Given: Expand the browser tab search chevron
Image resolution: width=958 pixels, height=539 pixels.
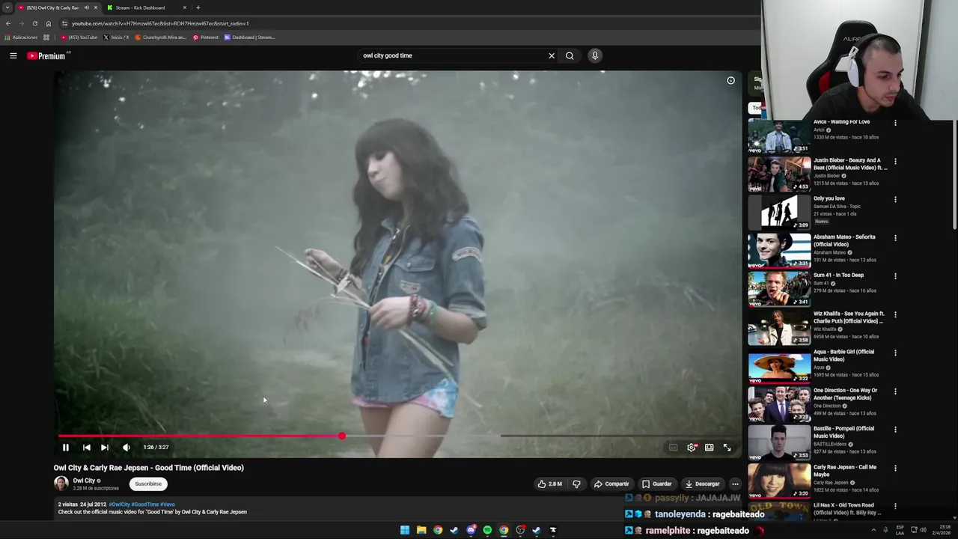Looking at the screenshot, I should point(7,7).
